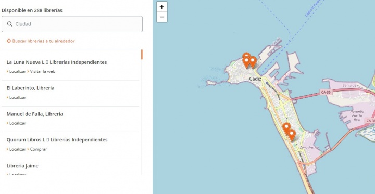Zoom out the map with minus button
375x194 pixels.
[x=161, y=17]
